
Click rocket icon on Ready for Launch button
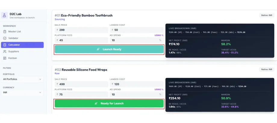click(x=96, y=103)
